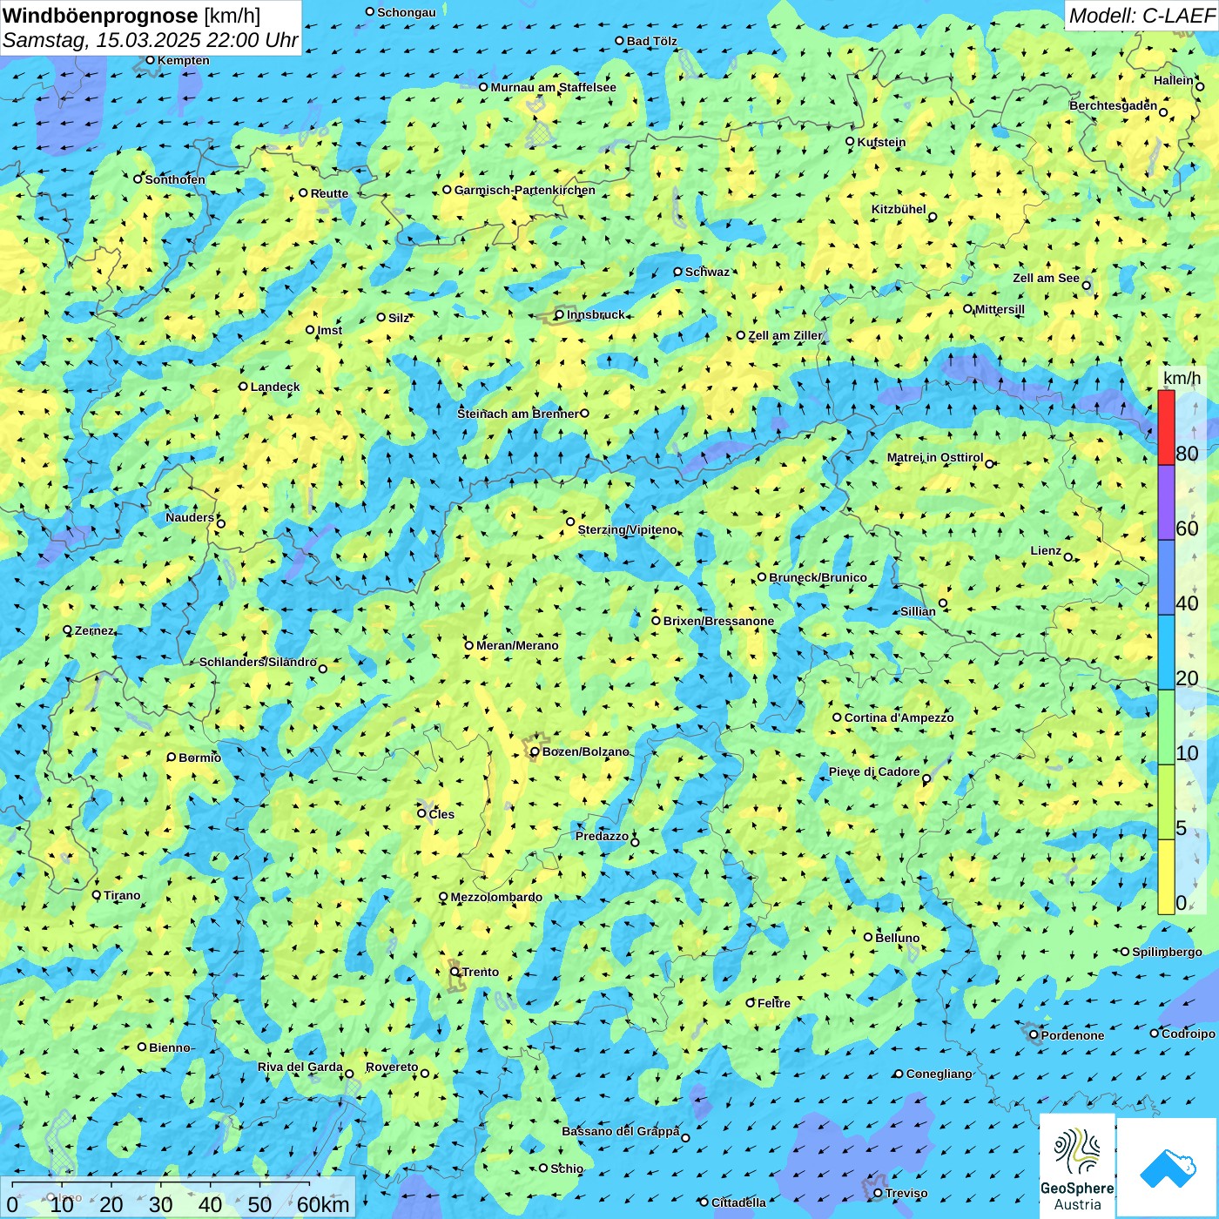Click the GeoSphere Austria logo
Image resolution: width=1219 pixels, height=1219 pixels.
[x=1077, y=1166]
